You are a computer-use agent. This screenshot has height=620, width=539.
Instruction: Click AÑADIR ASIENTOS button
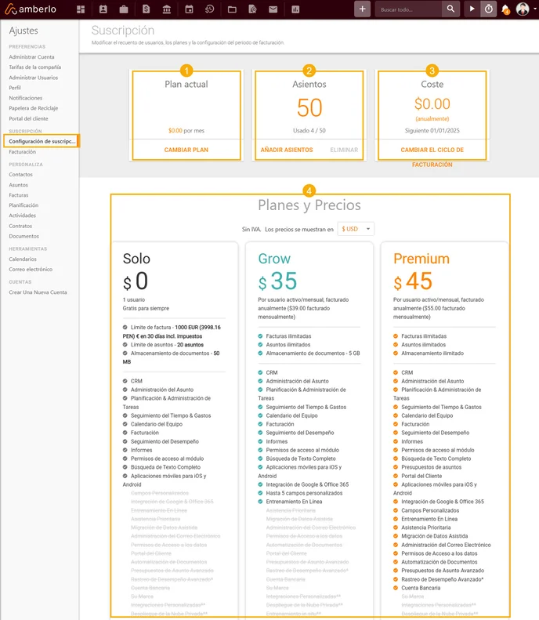[x=287, y=150]
